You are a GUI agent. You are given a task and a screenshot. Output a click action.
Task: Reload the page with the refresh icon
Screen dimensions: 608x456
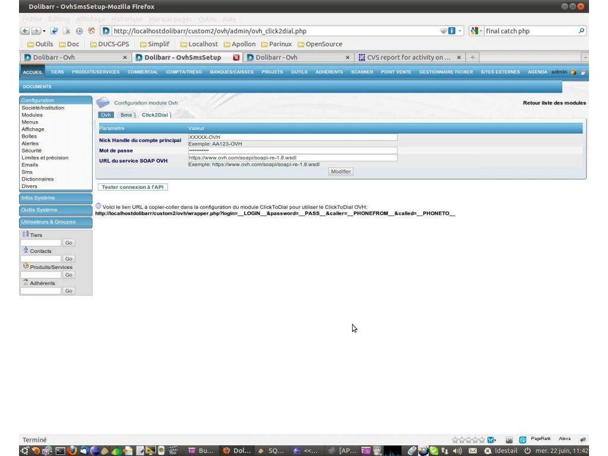coord(54,31)
